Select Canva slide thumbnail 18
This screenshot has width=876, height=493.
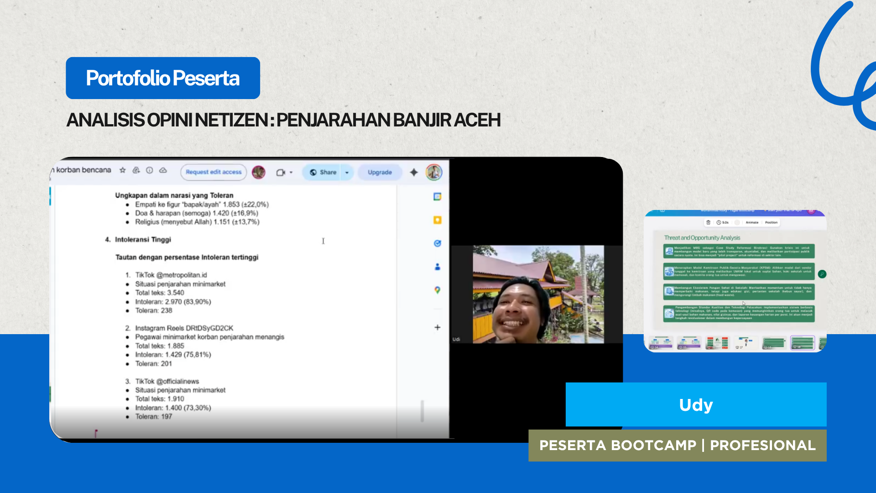774,343
